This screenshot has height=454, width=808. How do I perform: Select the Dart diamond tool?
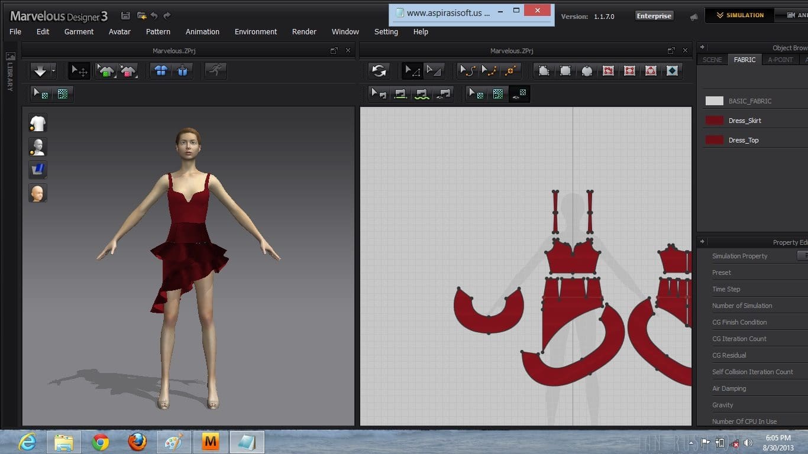(x=672, y=71)
